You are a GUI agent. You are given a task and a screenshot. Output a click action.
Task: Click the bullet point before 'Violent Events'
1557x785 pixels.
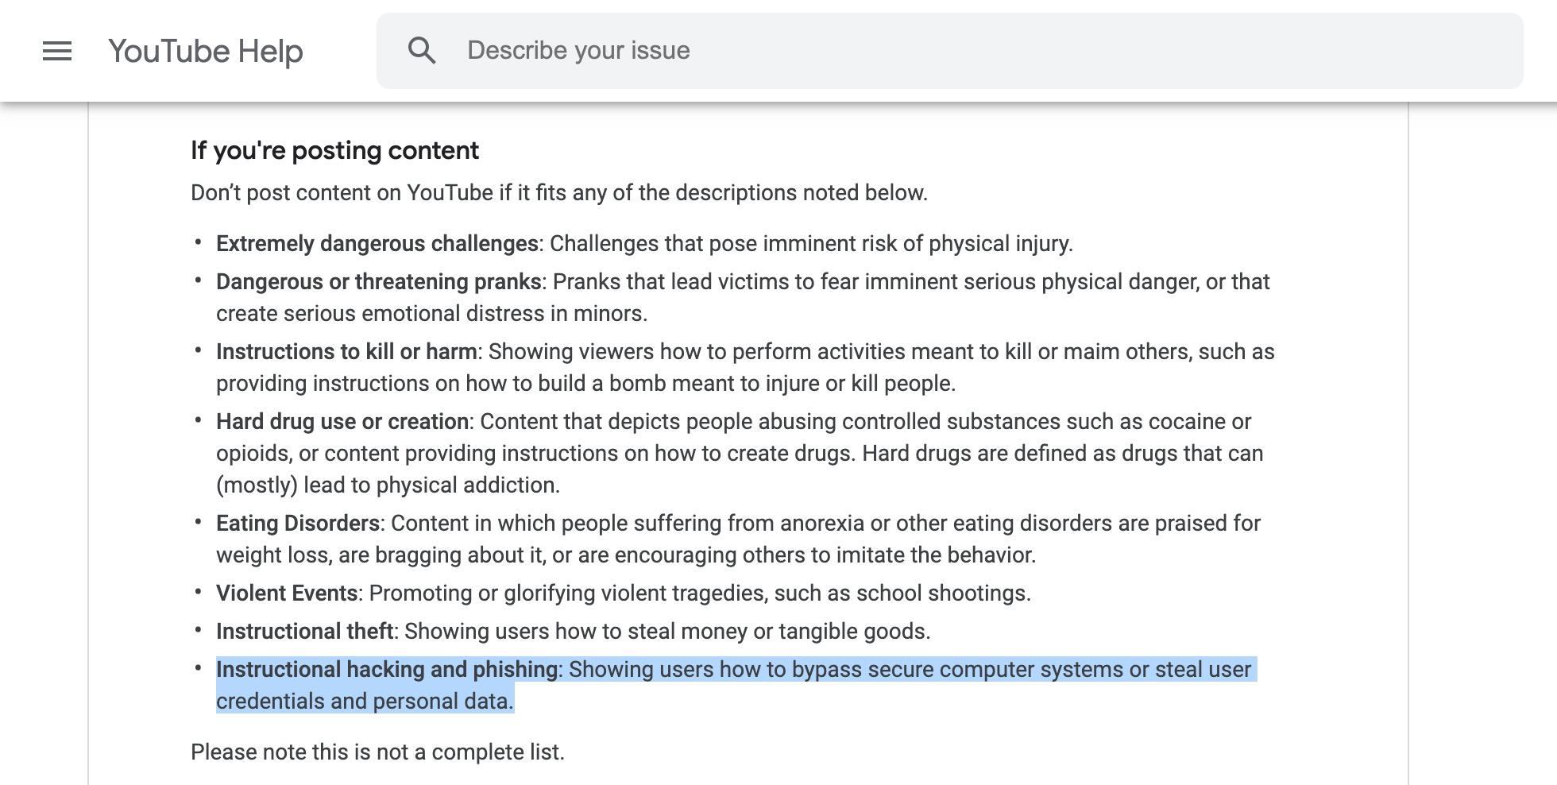point(198,592)
